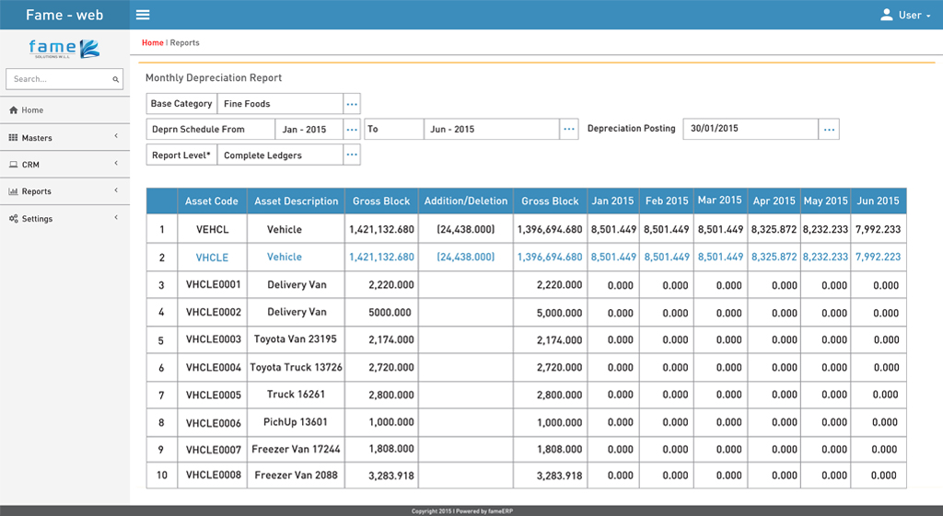The height and width of the screenshot is (516, 943).
Task: Open Report Level lookup ellipsis button
Action: [x=352, y=155]
